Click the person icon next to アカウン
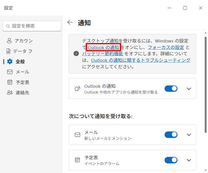 click(9, 41)
